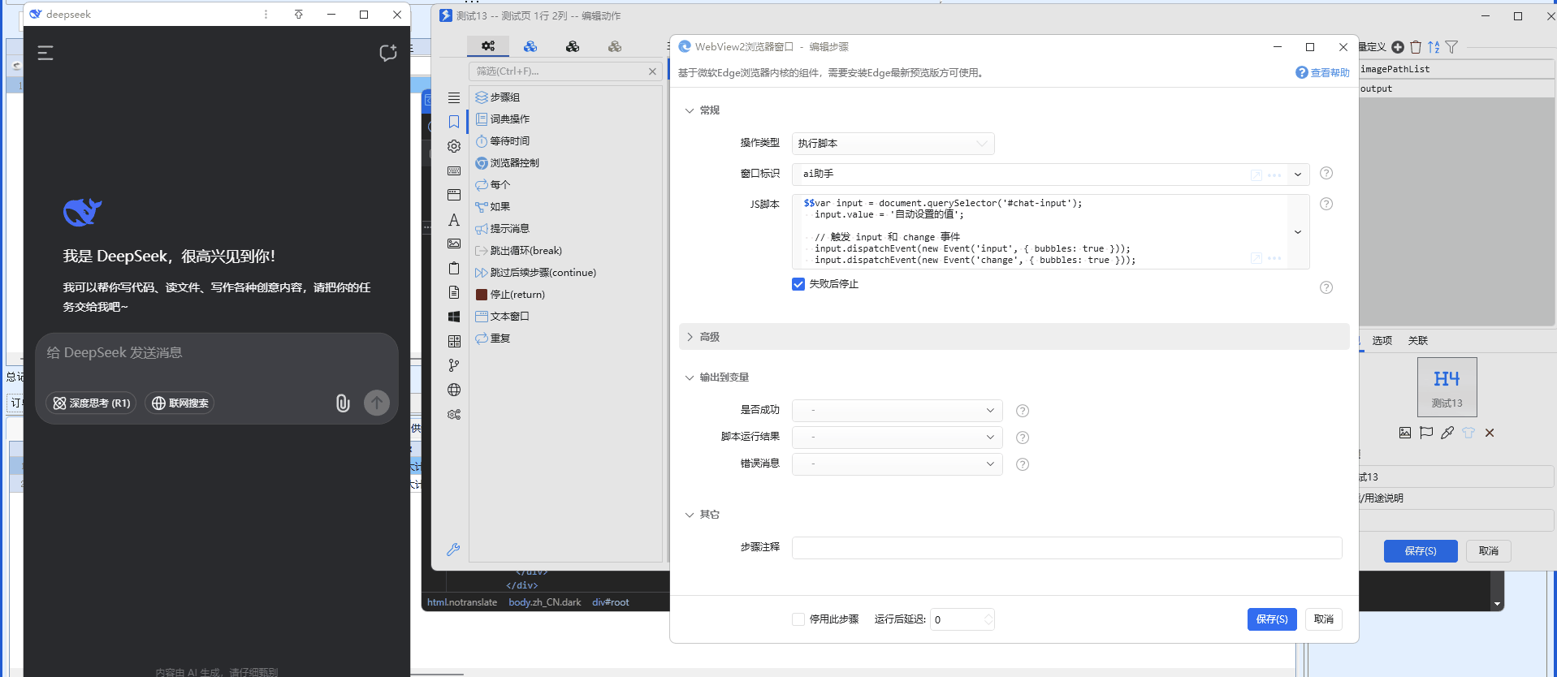This screenshot has height=677, width=1557.
Task: Select 浏览器控制 step in list
Action: [x=507, y=163]
